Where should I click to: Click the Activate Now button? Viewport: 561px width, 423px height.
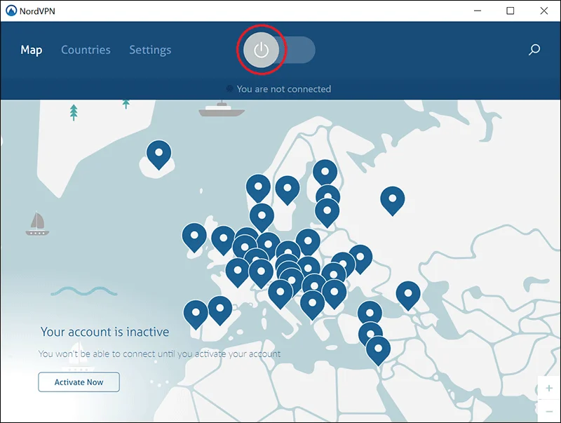click(79, 382)
